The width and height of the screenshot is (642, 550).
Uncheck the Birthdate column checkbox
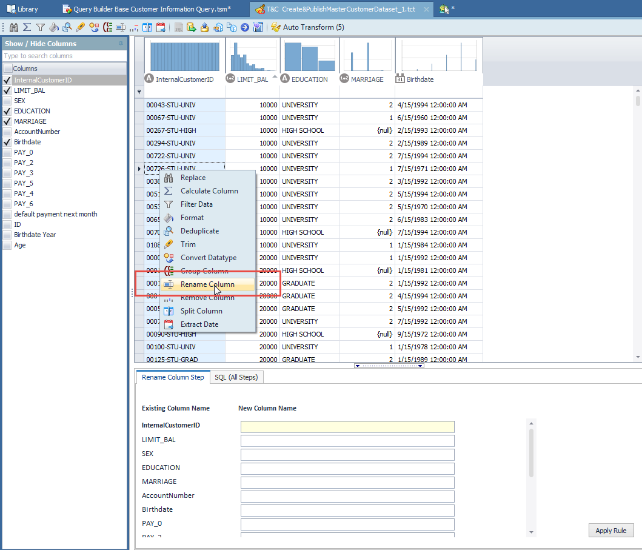click(7, 142)
